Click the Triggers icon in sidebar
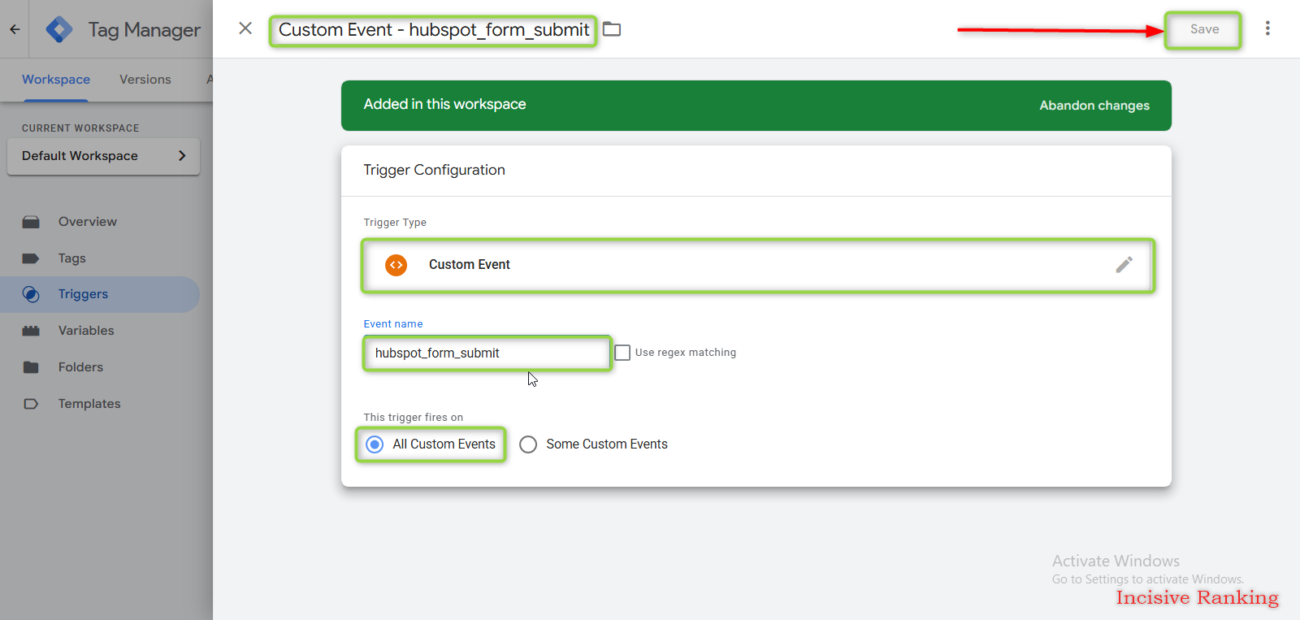Screen dimensions: 1300x620 (x=31, y=294)
